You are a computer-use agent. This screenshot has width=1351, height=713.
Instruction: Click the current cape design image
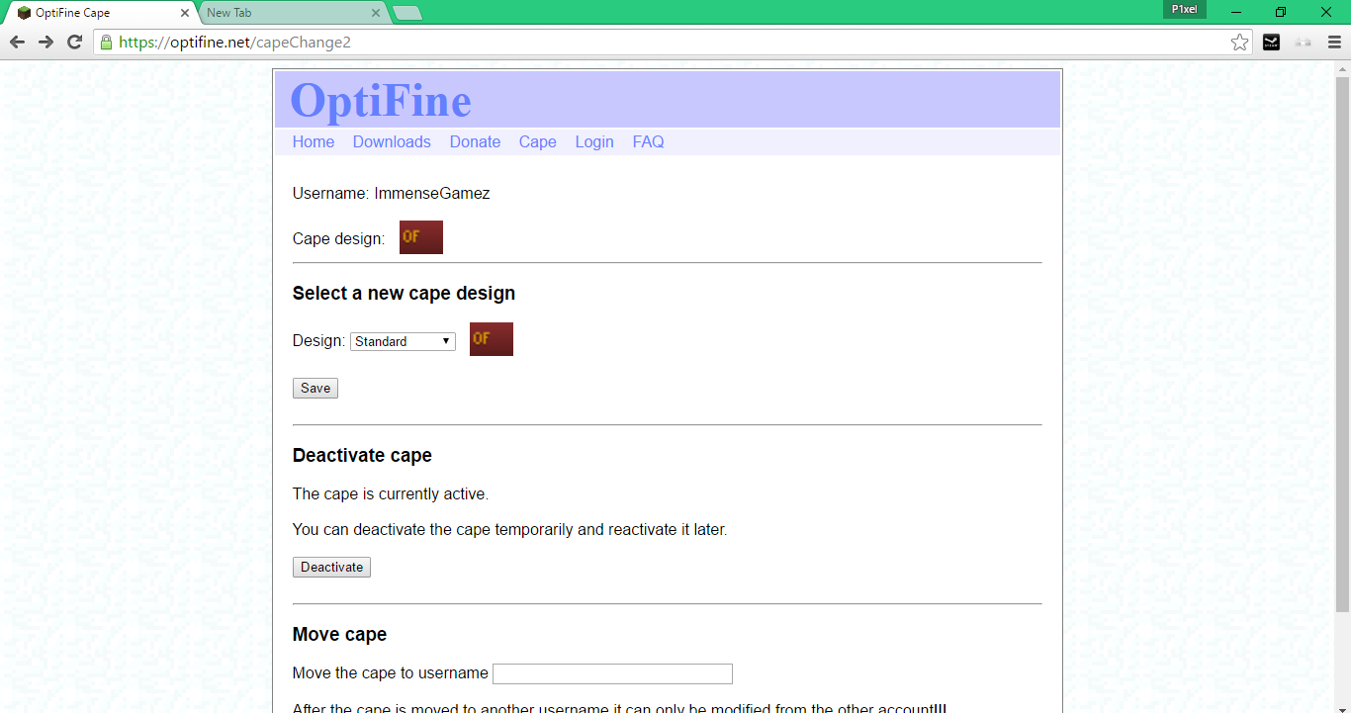click(421, 237)
